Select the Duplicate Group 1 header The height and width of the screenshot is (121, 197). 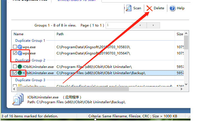(x=30, y=41)
